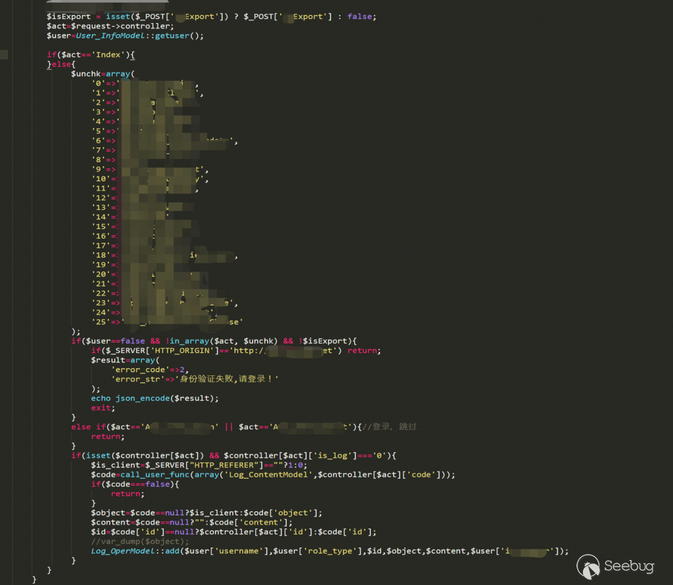Click the 'Log_OperModel::add(' line
Viewport: 673px width, 585px height.
pyautogui.click(x=330, y=551)
